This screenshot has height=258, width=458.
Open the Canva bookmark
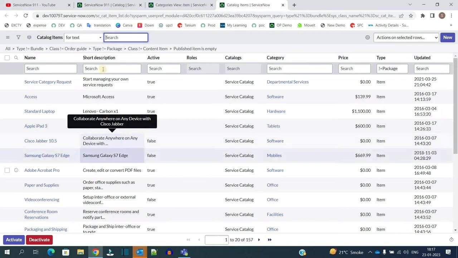[124, 25]
